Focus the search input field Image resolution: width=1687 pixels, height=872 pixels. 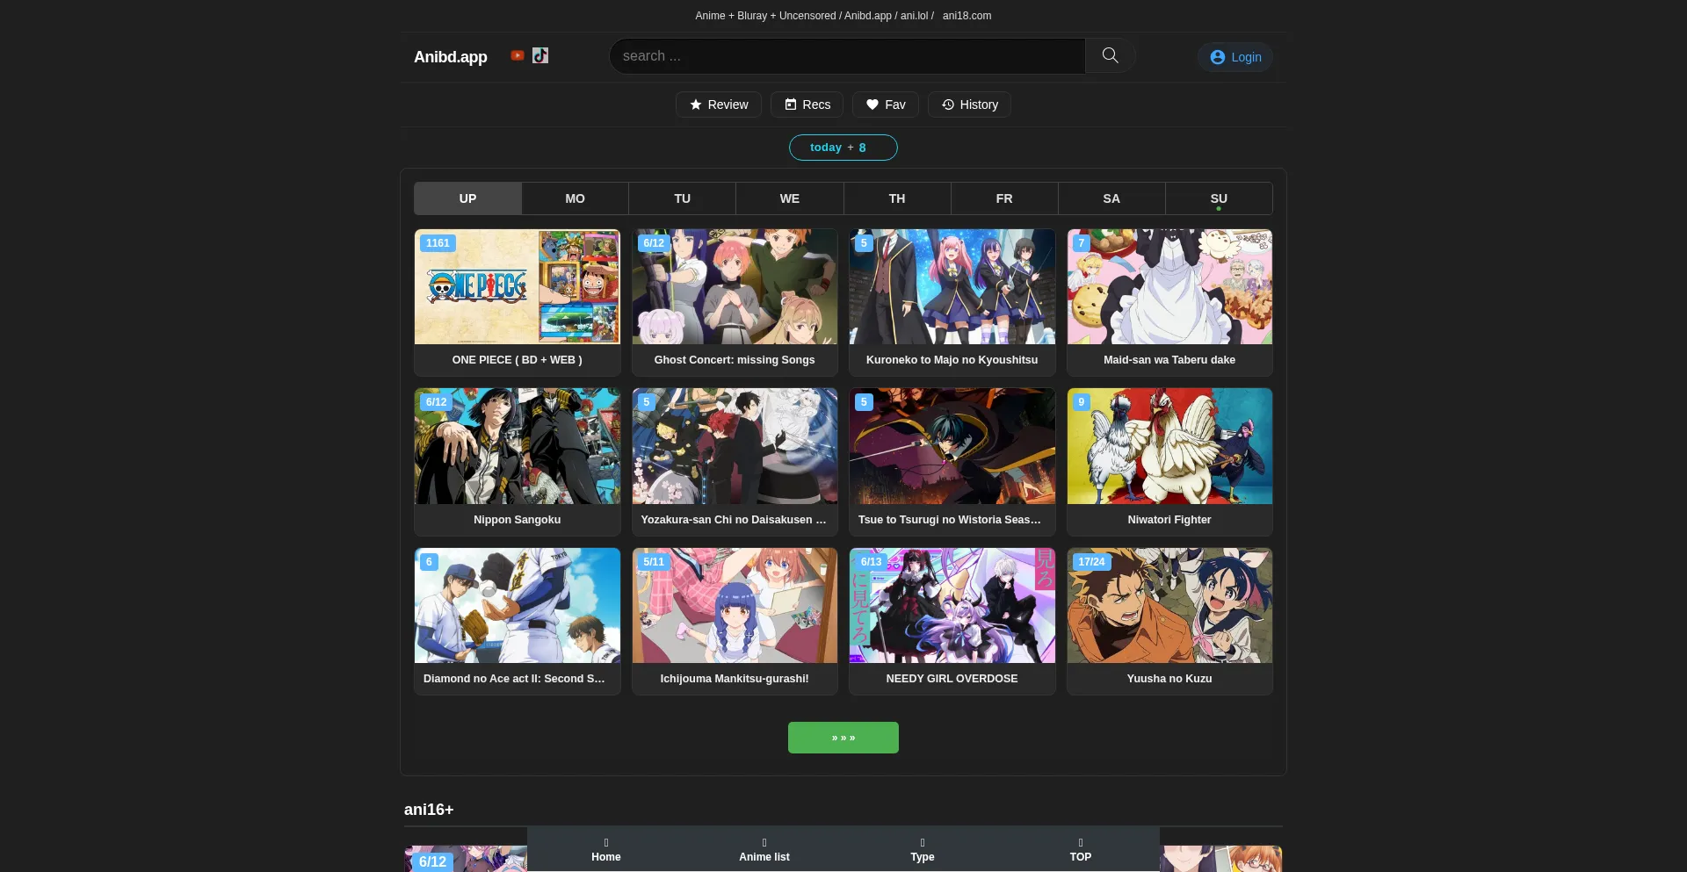[847, 55]
